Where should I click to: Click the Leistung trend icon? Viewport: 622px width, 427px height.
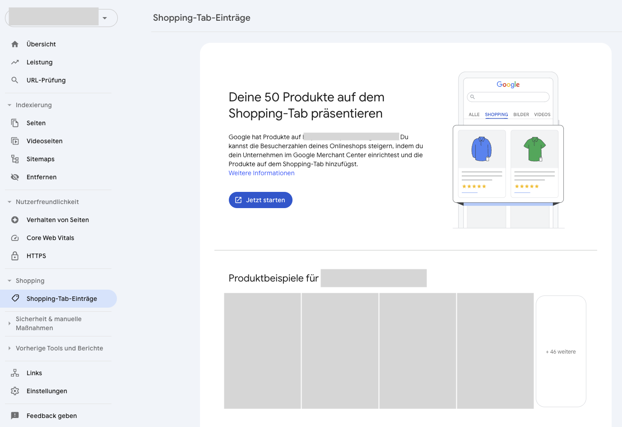[15, 62]
